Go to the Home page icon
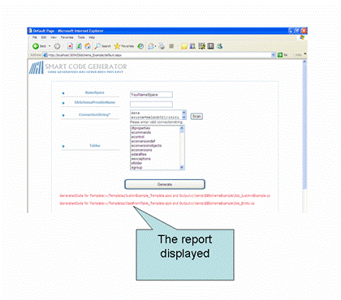Viewport: 341px width, 300px height. click(88, 46)
